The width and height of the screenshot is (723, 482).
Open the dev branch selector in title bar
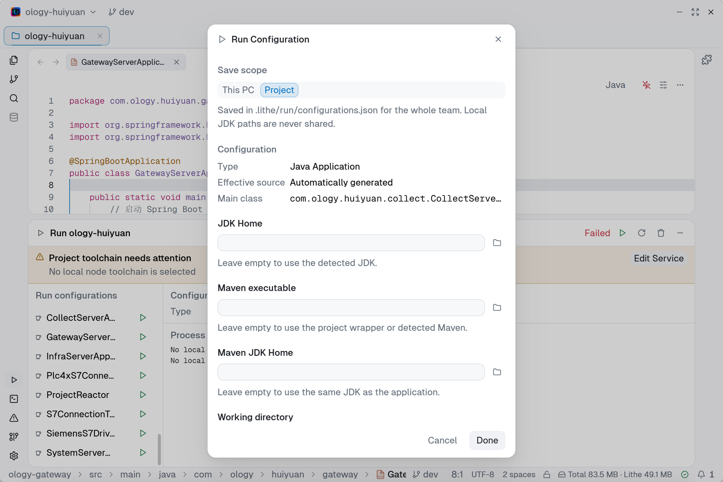pyautogui.click(x=121, y=12)
